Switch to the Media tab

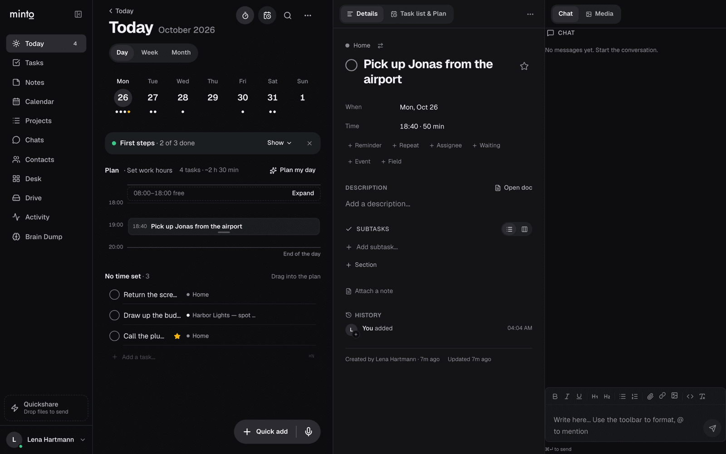[599, 14]
